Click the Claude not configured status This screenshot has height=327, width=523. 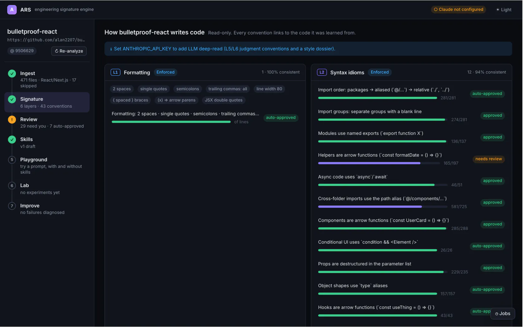458,10
